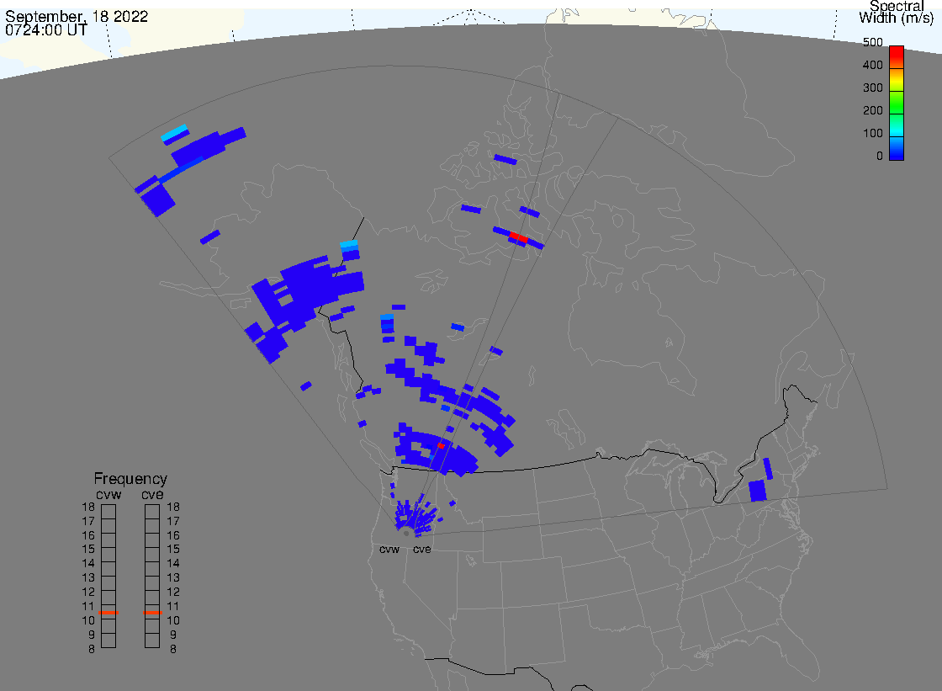Screen dimensions: 942x691
Task: Click the red marker on cvw frequency bar
Action: (108, 612)
